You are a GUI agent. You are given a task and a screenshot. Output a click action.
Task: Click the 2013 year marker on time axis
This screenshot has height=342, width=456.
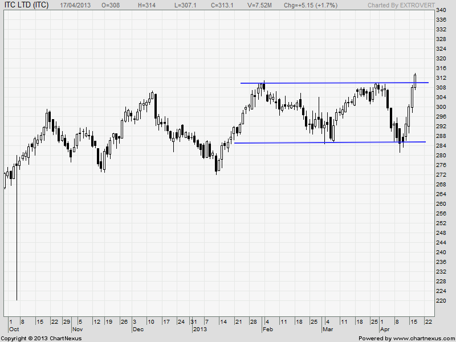pos(199,329)
